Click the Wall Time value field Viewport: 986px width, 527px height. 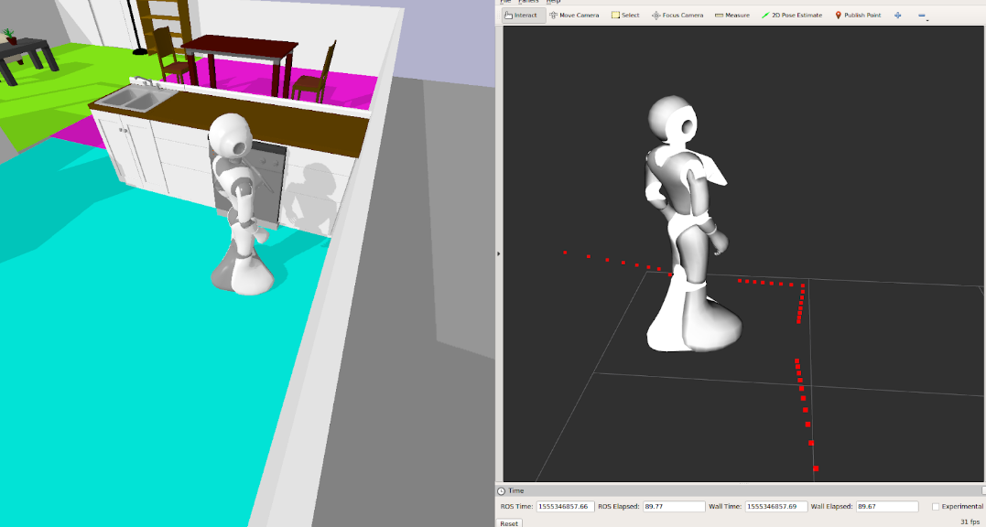(x=776, y=506)
